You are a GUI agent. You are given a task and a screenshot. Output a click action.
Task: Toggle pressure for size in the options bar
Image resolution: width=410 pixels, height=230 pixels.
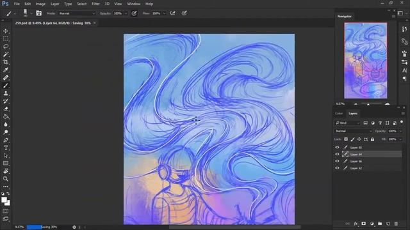coord(184,13)
